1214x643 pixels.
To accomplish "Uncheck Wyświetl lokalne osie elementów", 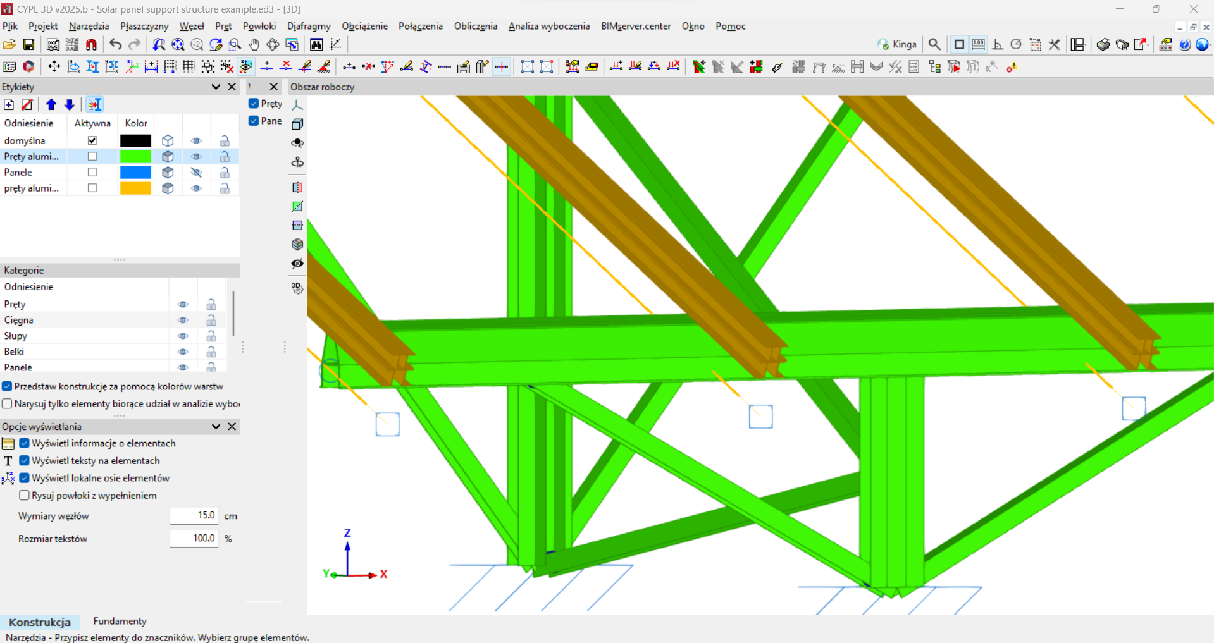I will coord(24,478).
